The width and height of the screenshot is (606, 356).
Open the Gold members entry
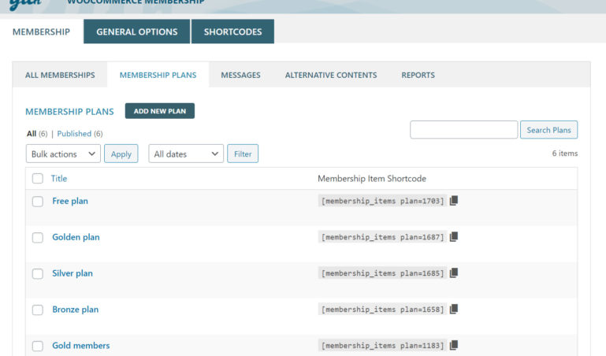click(x=81, y=346)
